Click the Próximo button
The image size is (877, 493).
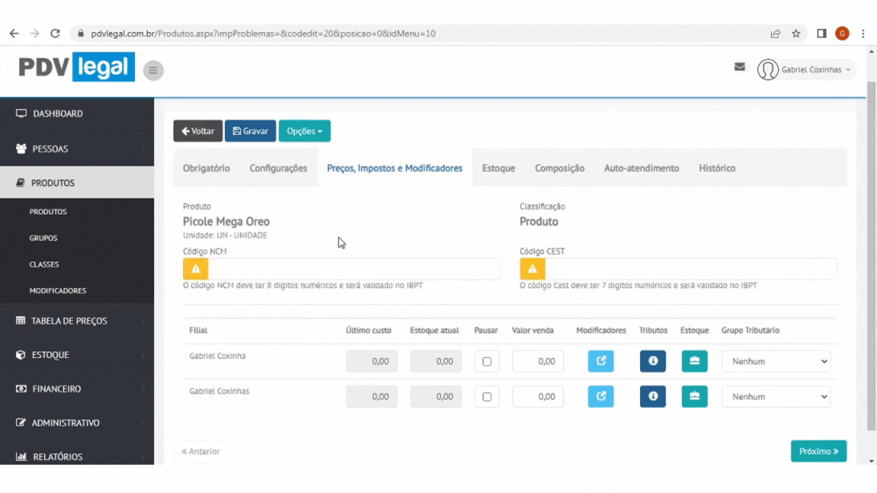(x=818, y=451)
